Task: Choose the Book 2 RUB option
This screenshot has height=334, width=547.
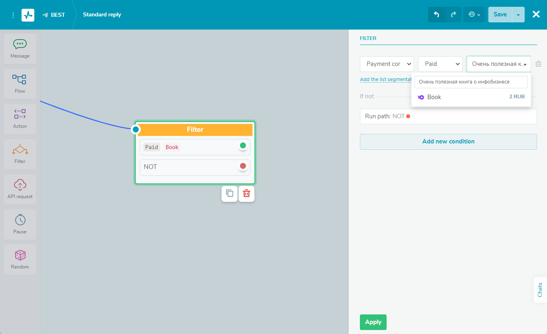Action: (471, 97)
